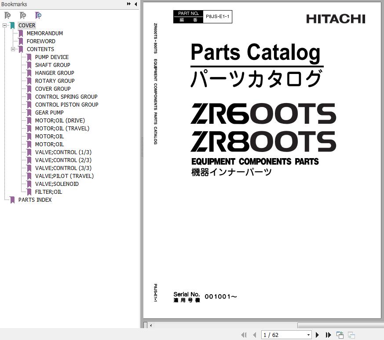
Task: Click the HITACHI logo on the page
Action: click(x=336, y=19)
